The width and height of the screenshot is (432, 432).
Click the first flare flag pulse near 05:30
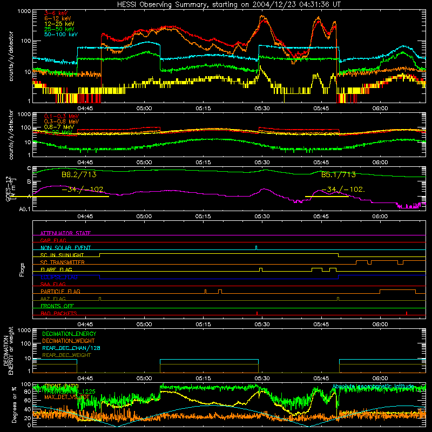click(x=261, y=269)
